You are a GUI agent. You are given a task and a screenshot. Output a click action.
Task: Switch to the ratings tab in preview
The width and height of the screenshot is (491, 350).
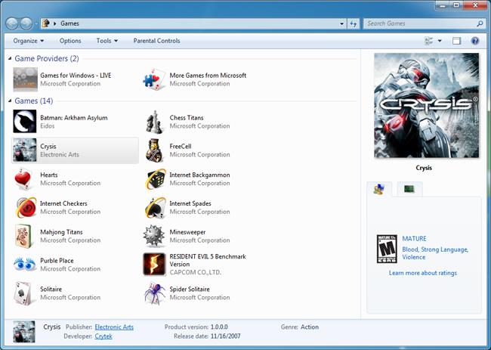click(x=379, y=189)
